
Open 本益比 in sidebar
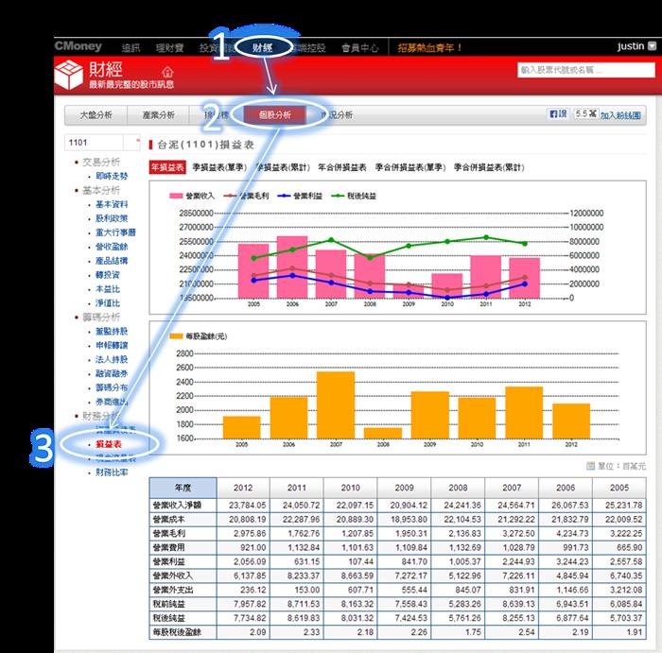point(108,289)
